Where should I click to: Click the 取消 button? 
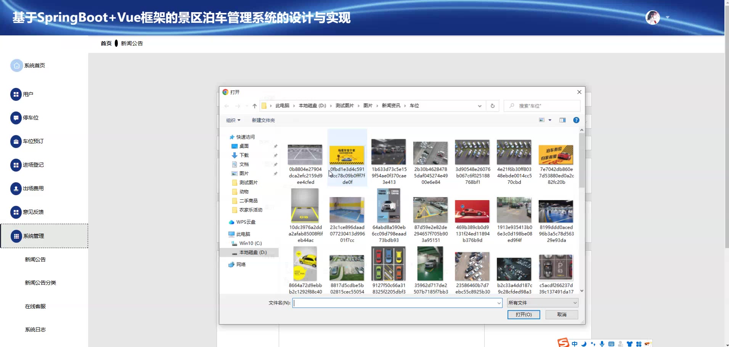tap(562, 315)
